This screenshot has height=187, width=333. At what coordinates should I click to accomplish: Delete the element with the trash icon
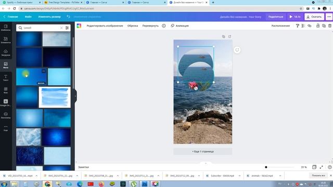(329, 25)
